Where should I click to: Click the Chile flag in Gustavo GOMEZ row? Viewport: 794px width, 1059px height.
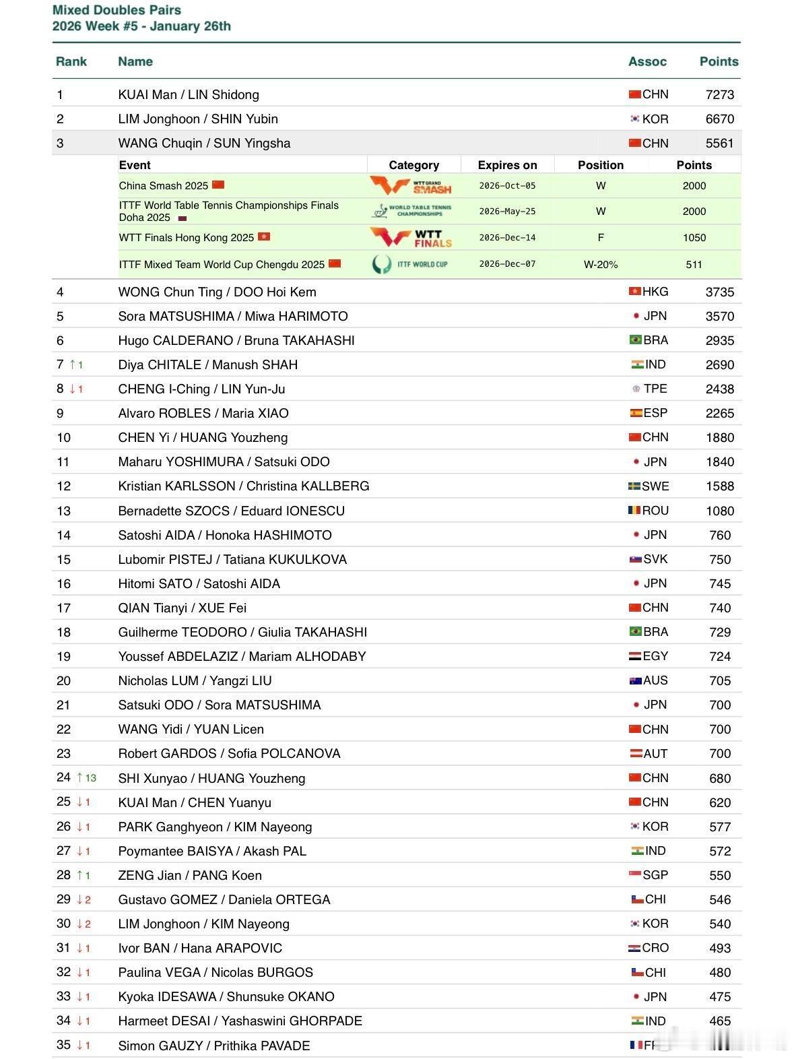coord(637,899)
